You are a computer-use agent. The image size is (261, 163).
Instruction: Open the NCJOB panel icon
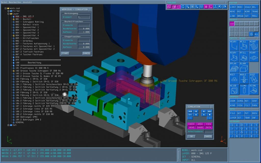pyautogui.click(x=234, y=89)
